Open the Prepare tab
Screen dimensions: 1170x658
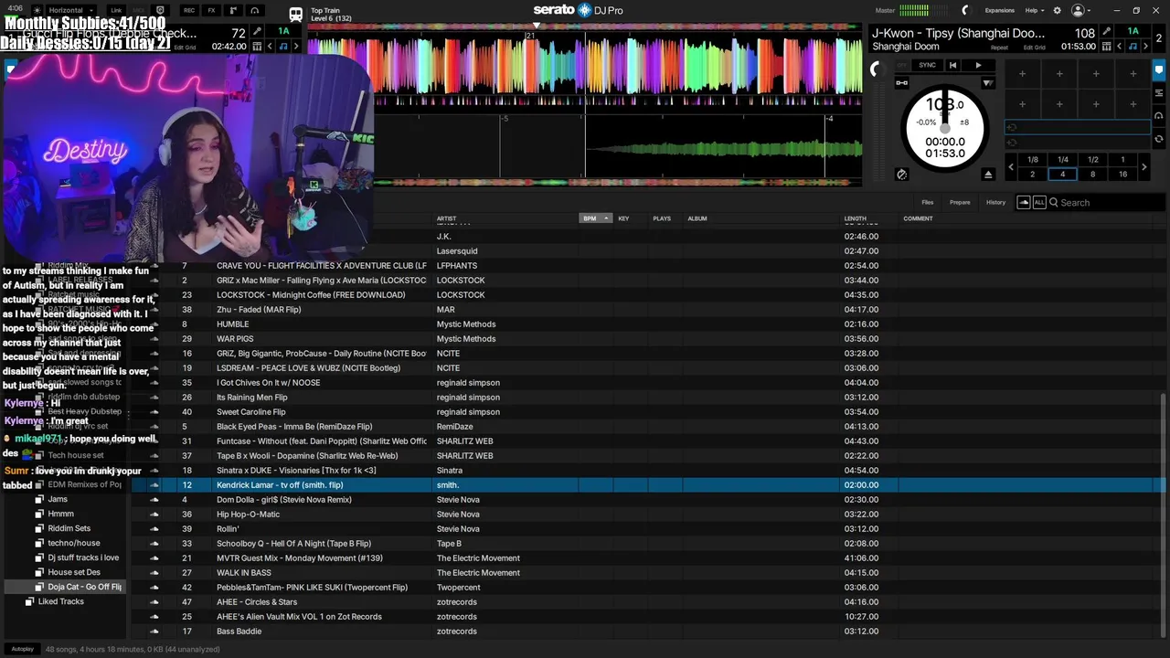[x=960, y=202]
